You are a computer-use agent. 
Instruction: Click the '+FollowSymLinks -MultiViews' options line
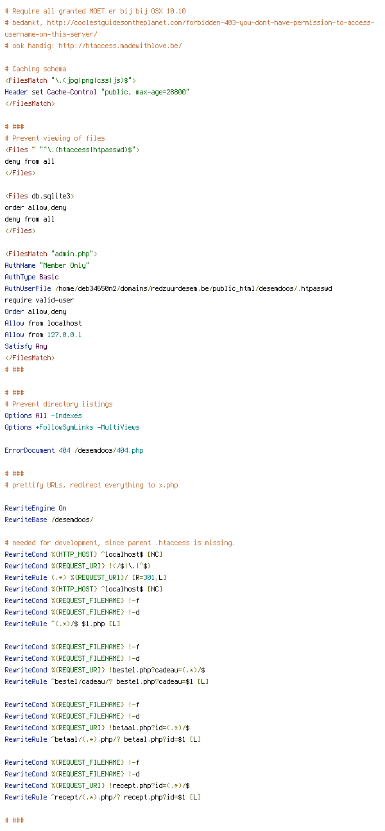click(x=72, y=427)
